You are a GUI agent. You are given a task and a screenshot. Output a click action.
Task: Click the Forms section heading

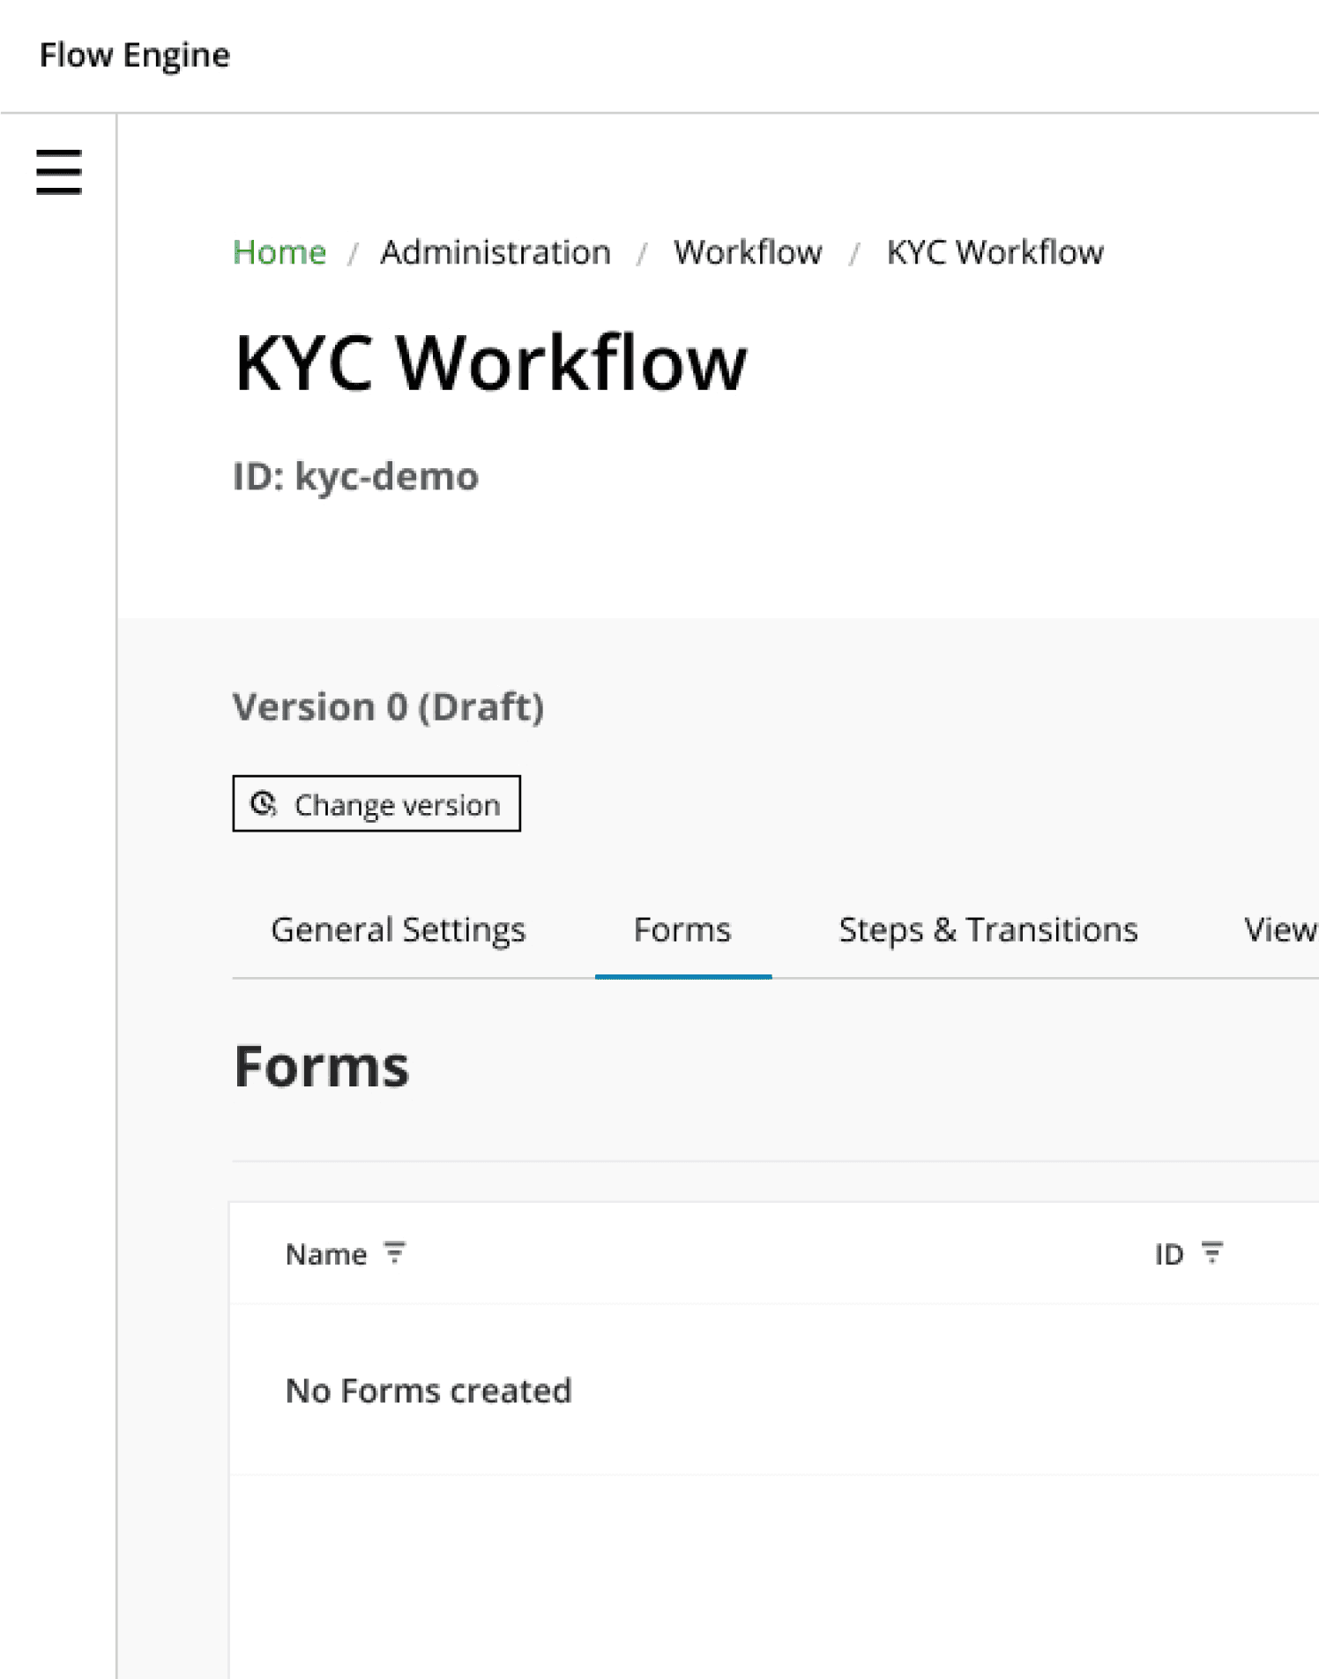tap(322, 1066)
